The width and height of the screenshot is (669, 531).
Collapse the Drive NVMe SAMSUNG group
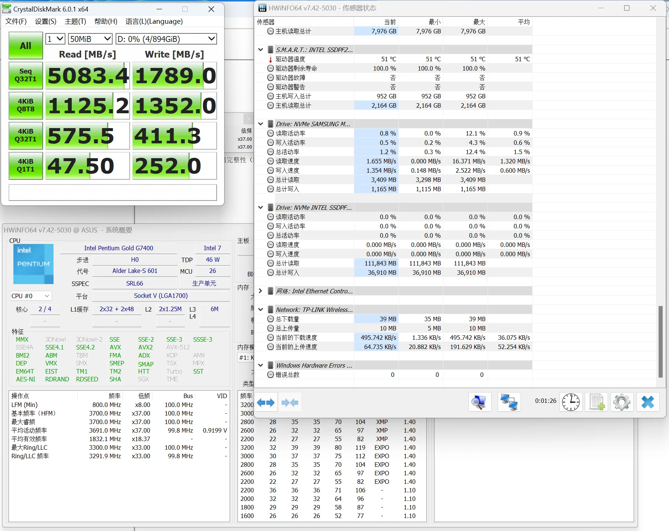261,124
